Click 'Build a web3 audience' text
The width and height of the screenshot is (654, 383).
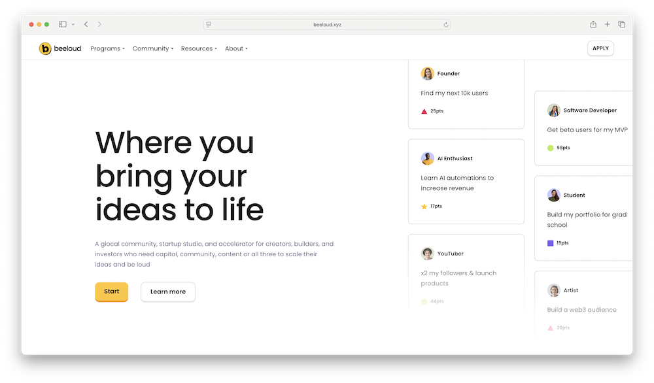(581, 310)
